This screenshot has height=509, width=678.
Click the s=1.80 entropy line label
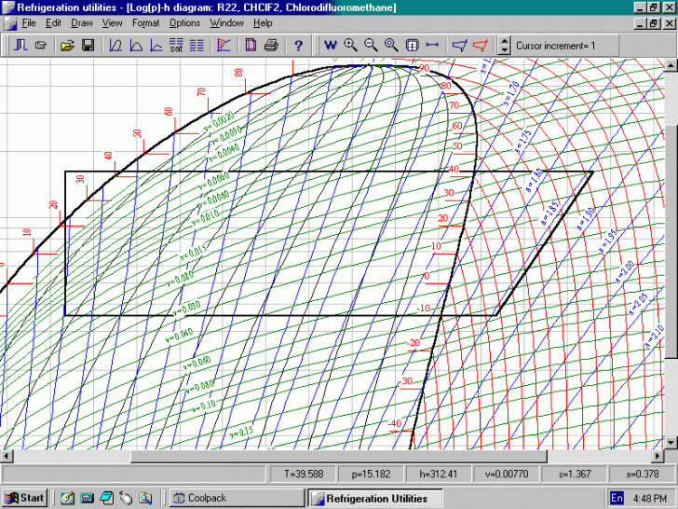click(534, 179)
